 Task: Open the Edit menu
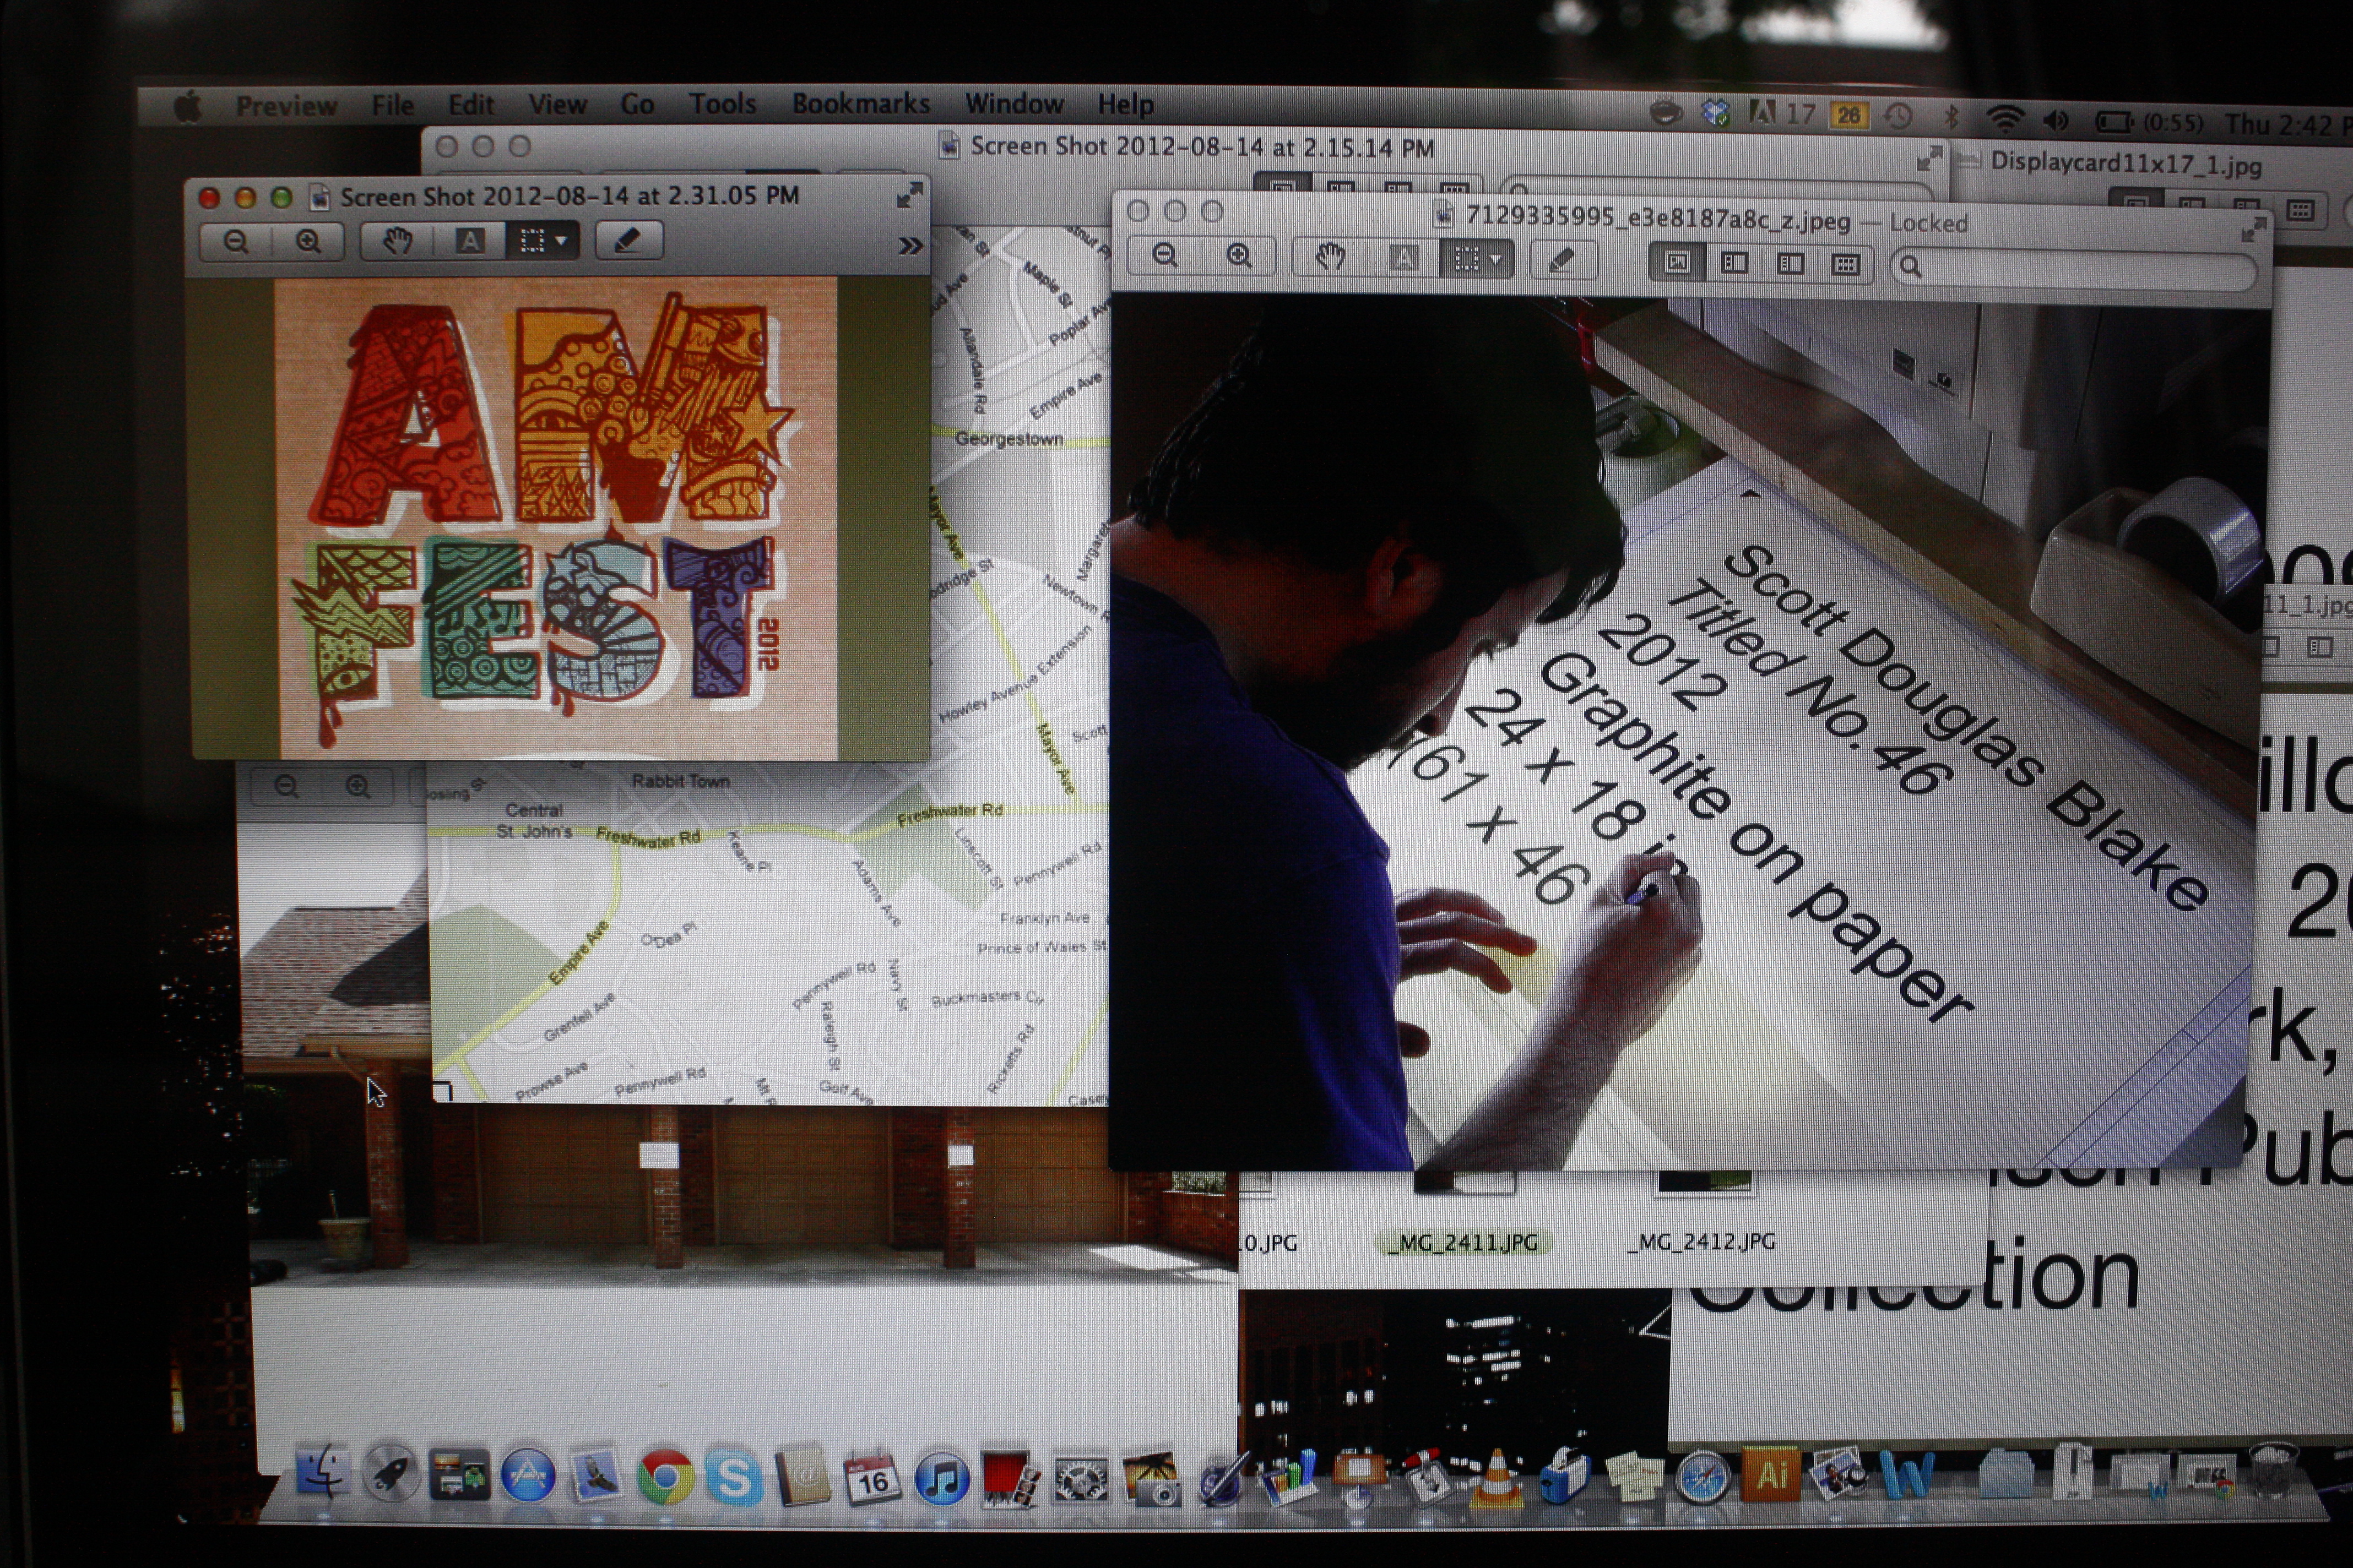click(470, 105)
